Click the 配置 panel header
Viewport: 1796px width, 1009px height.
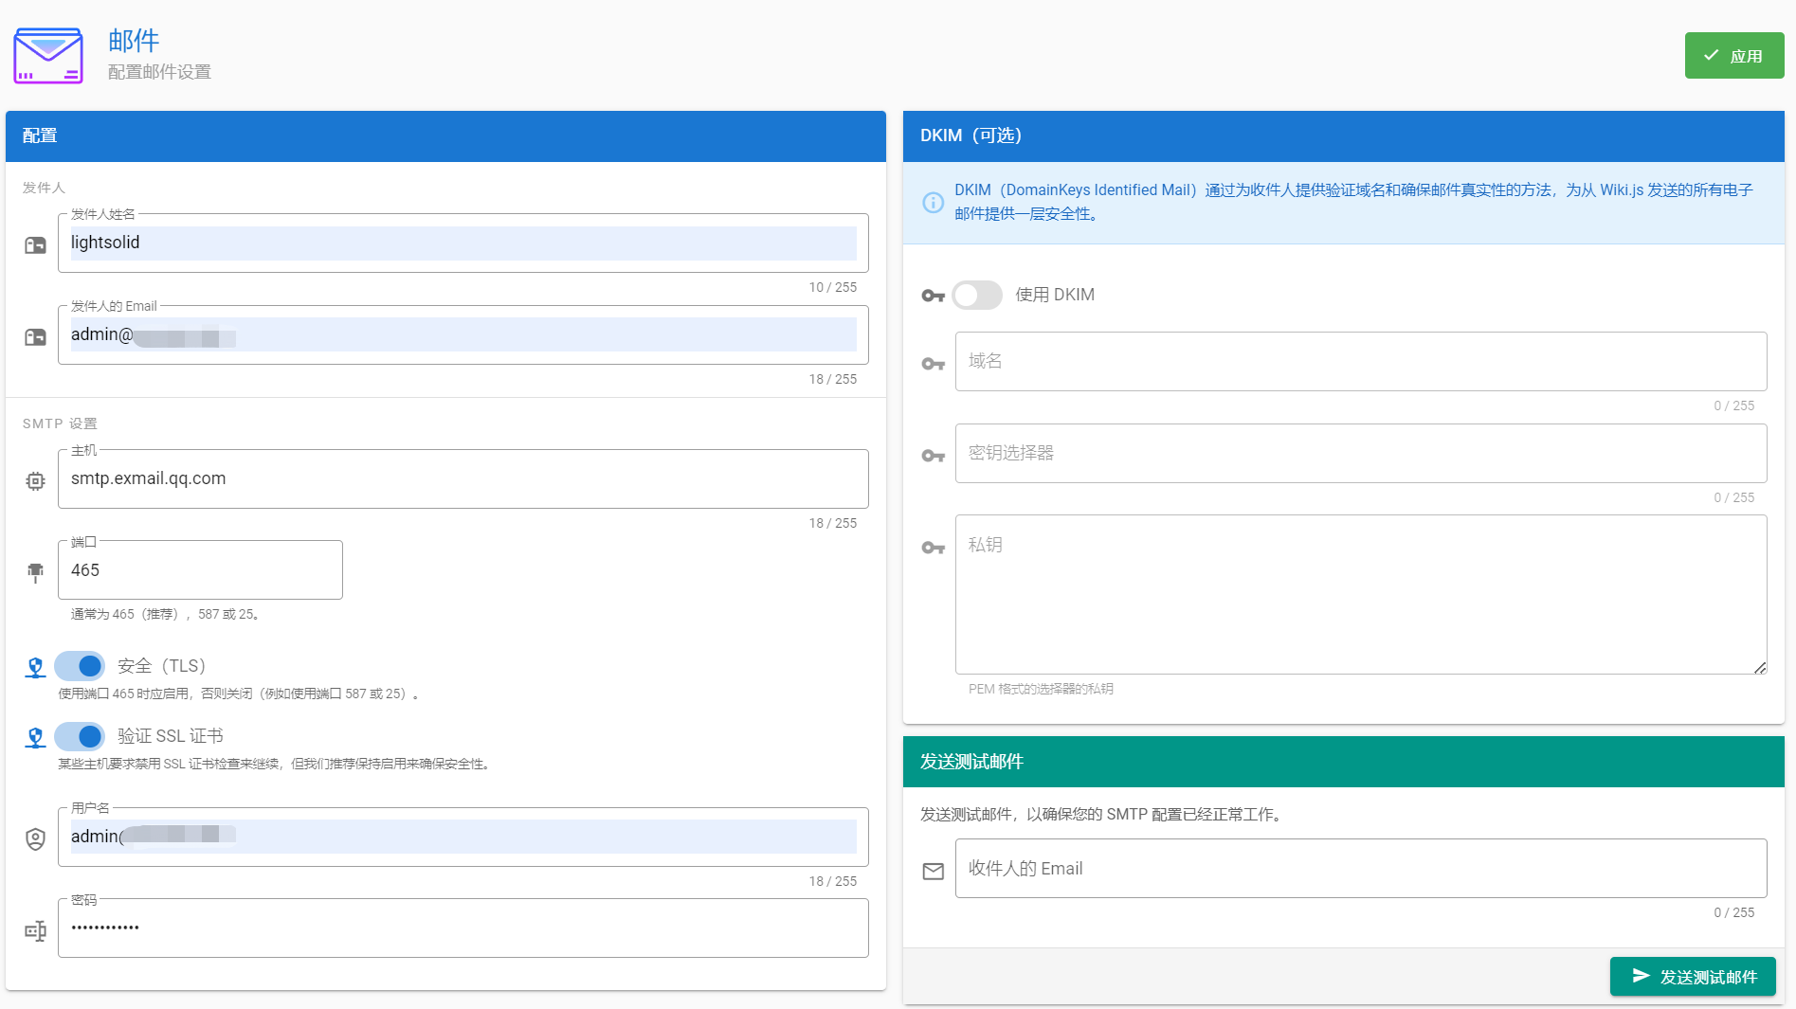445,136
